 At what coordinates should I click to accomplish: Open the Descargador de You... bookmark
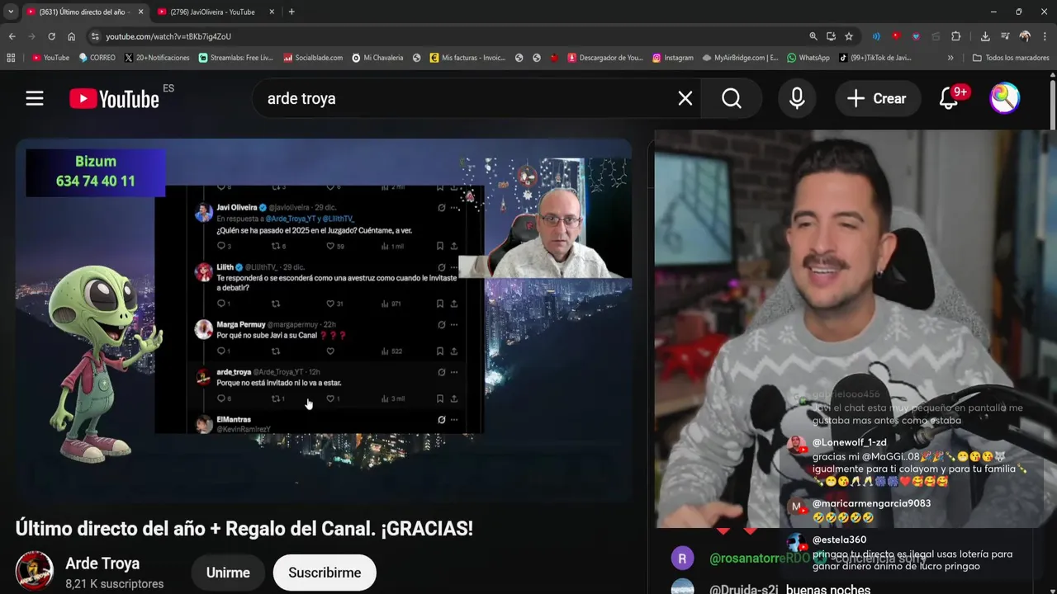(605, 58)
